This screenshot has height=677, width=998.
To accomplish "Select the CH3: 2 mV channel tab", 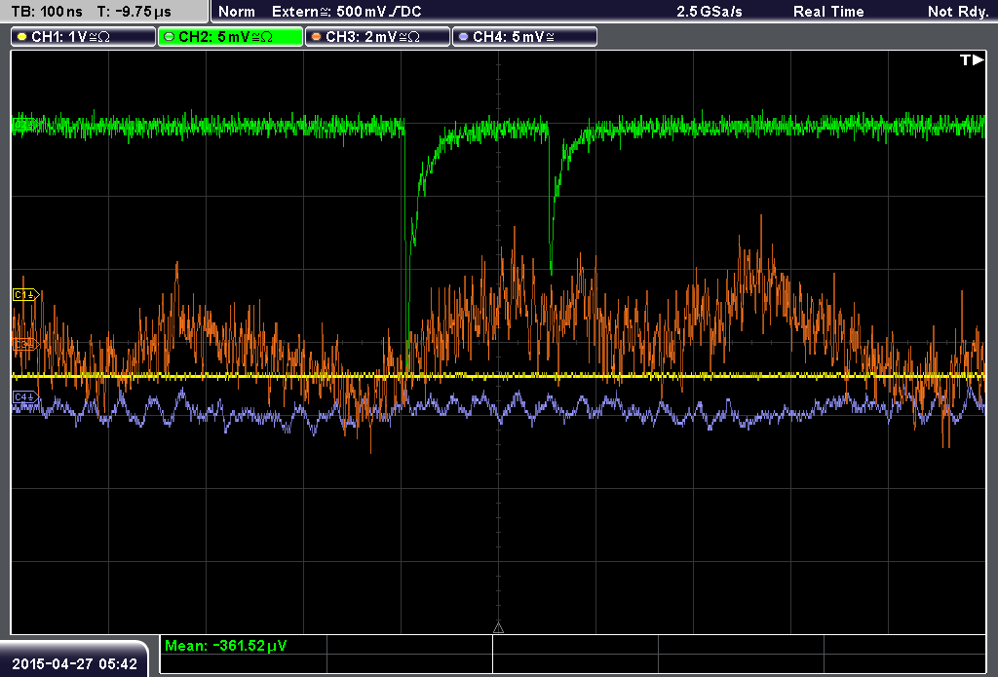I will coord(377,37).
